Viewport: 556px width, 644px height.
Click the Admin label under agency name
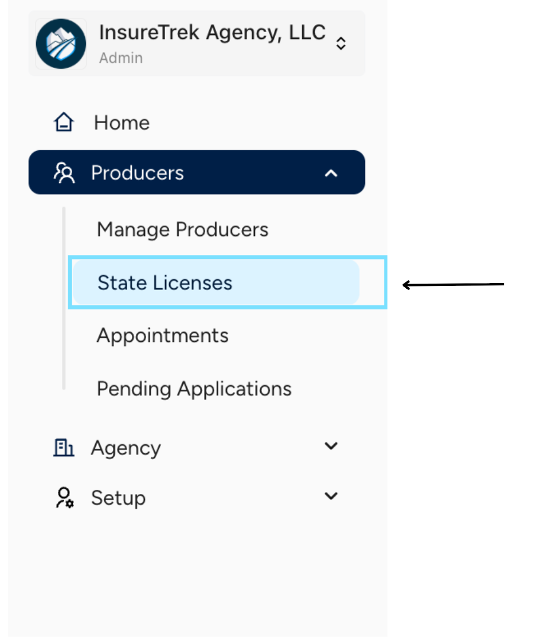coord(120,57)
